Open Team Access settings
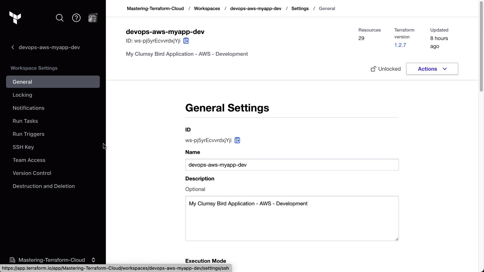484x272 pixels. (29, 160)
